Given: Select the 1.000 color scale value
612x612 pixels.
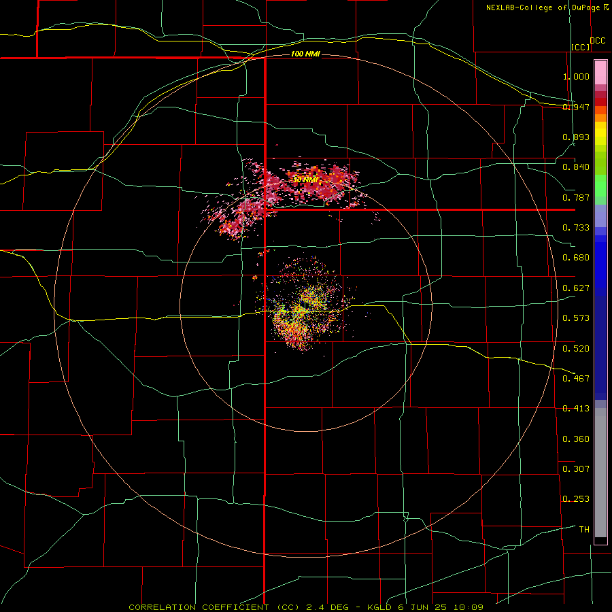Looking at the screenshot, I should click(576, 76).
